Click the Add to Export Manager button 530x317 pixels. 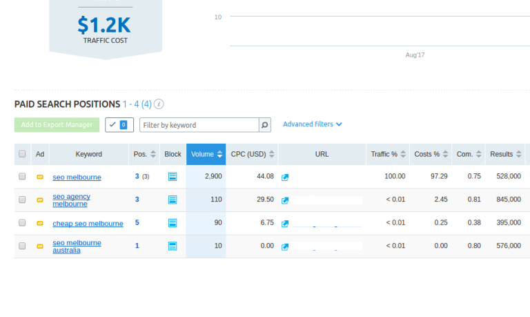(x=57, y=125)
